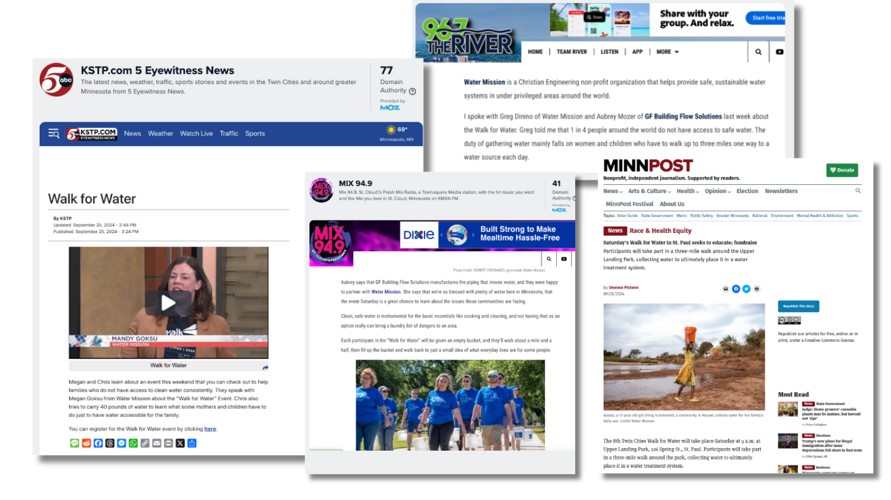The image size is (891, 500).
Task: Click the Twitter share icon on MinnPost article
Action: coord(746,289)
